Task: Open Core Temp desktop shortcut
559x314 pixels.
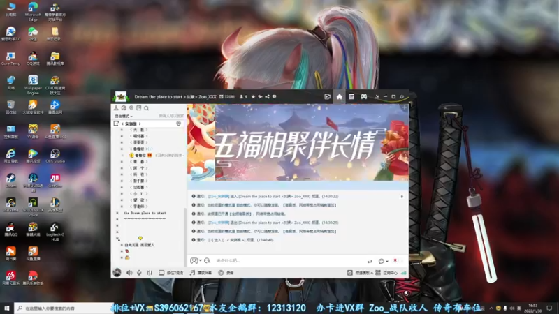Action: (10, 59)
